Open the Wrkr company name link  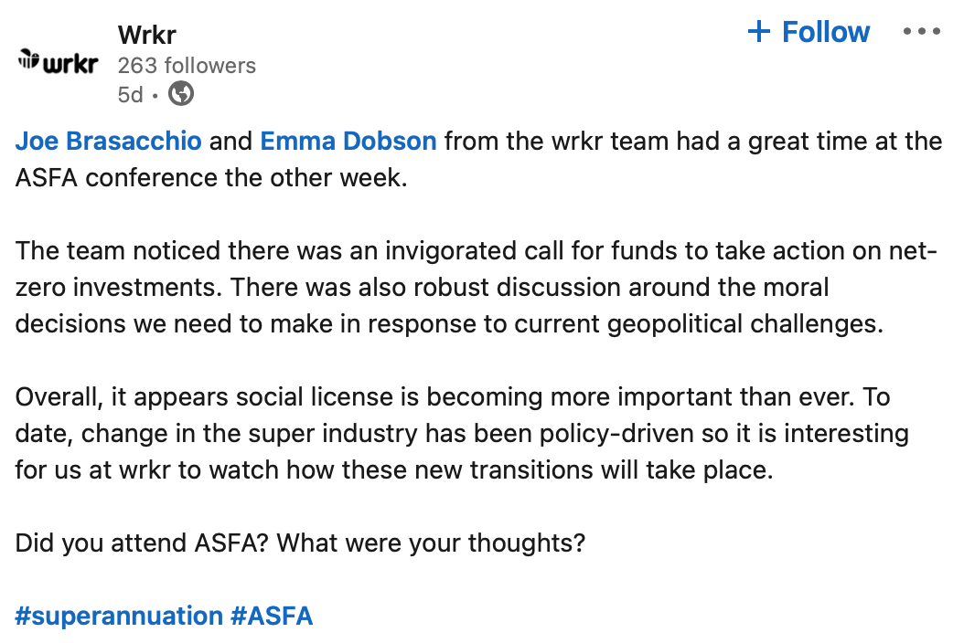pyautogui.click(x=147, y=35)
